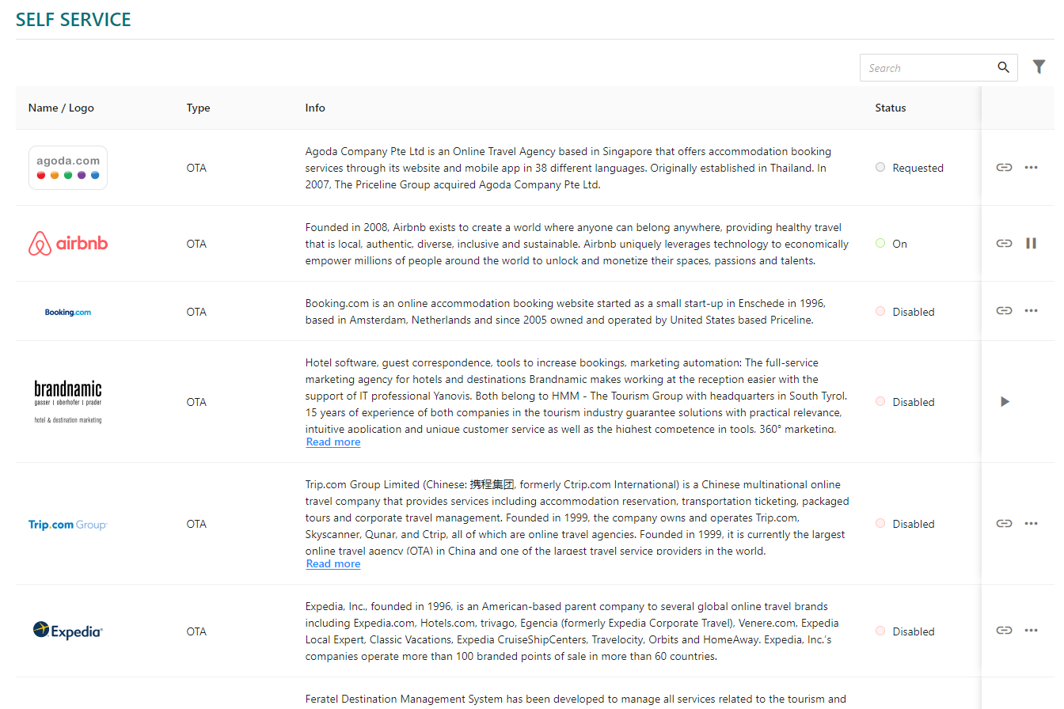This screenshot has height=709, width=1064.
Task: Click the Airbnb logo thumbnail
Action: (68, 244)
